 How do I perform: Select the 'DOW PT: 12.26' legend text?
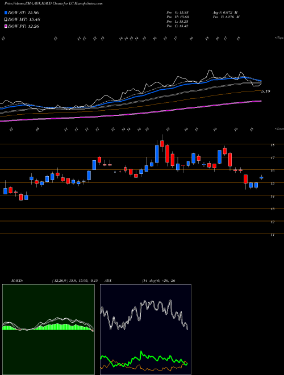click(23, 26)
